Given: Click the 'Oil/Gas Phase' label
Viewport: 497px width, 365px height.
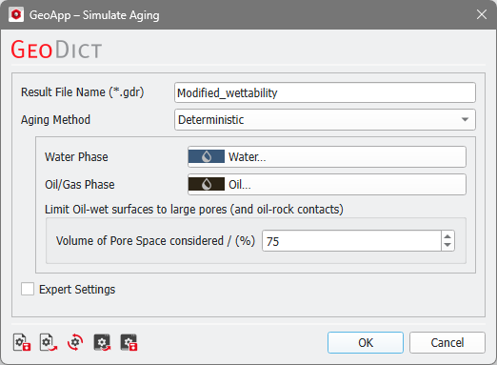Looking at the screenshot, I should pos(80,185).
